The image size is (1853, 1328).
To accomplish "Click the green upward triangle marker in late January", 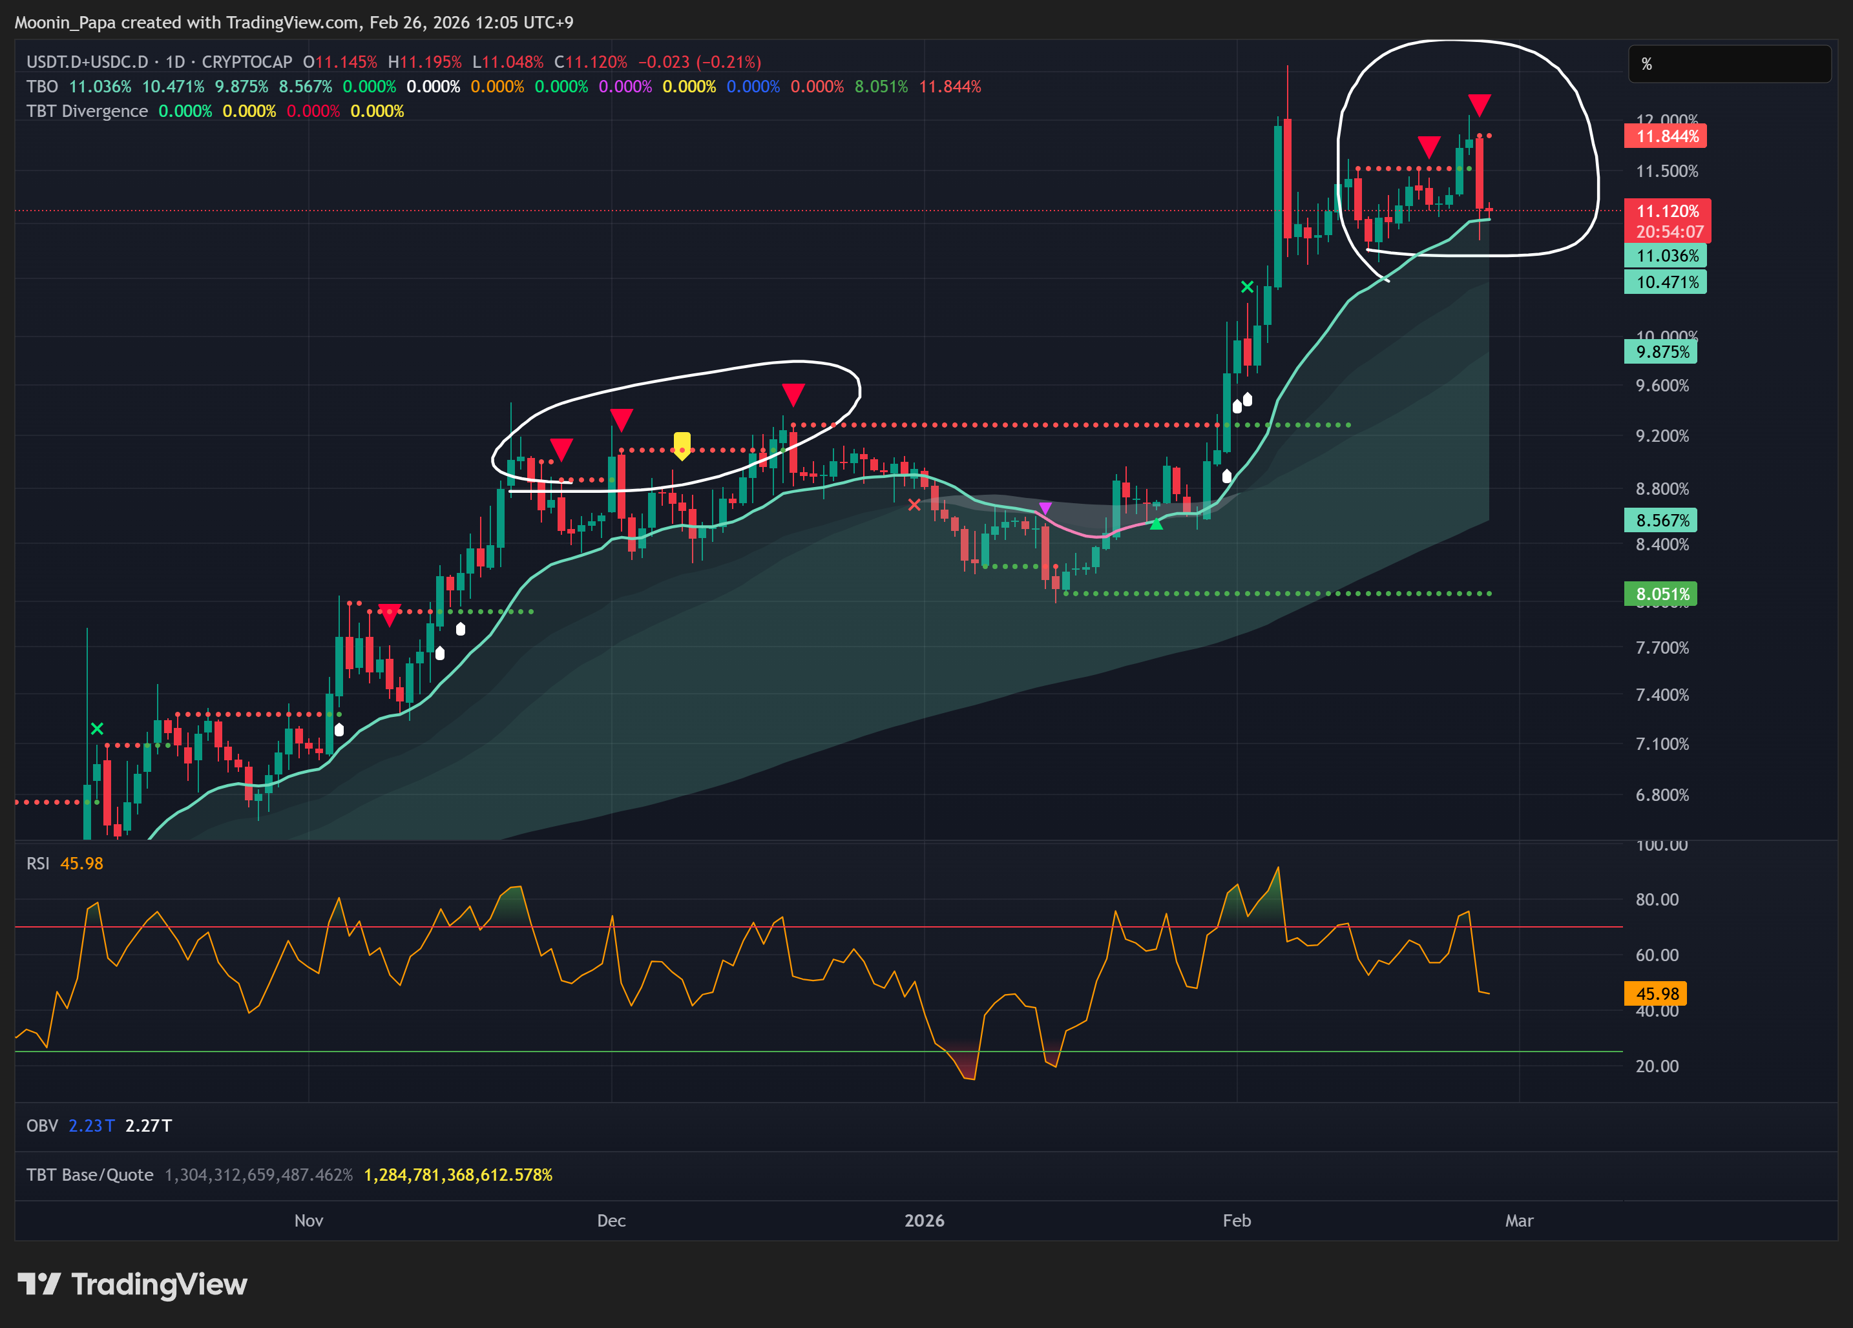I will (1156, 524).
